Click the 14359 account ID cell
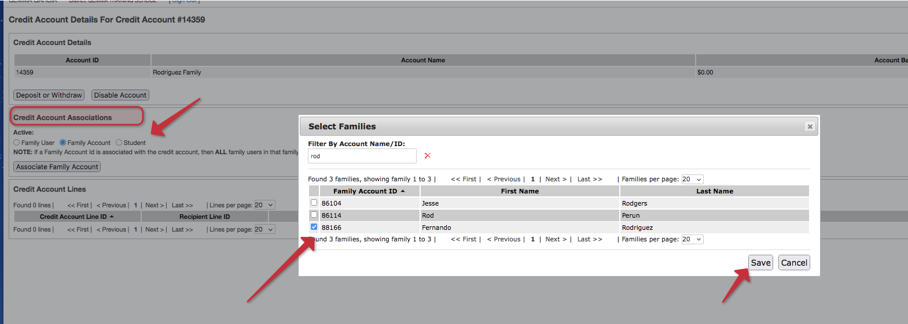The width and height of the screenshot is (908, 324). click(x=82, y=72)
